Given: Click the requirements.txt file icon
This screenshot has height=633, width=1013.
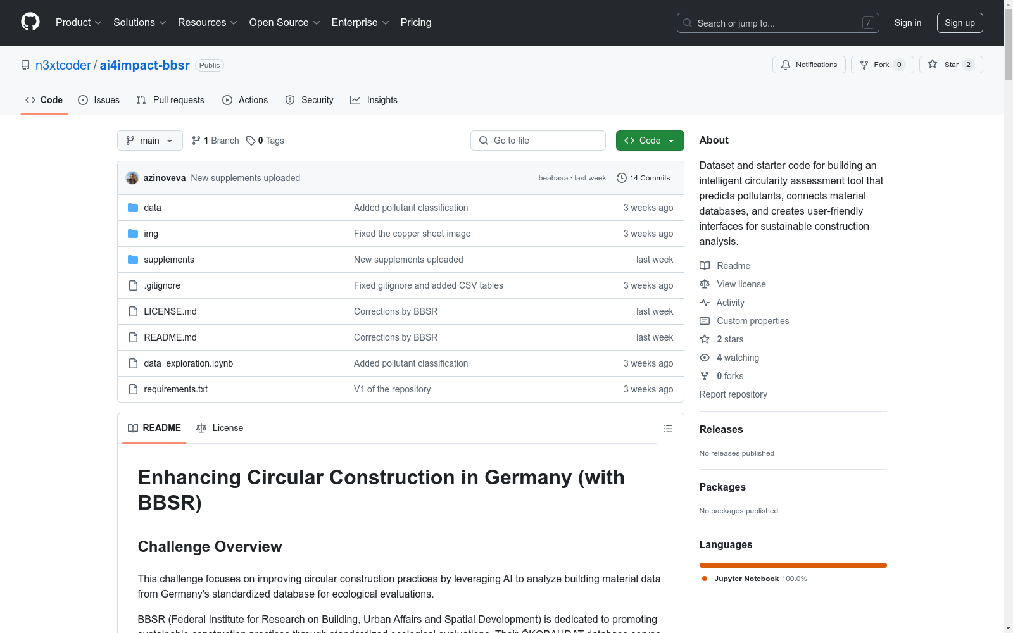Looking at the screenshot, I should [x=133, y=389].
